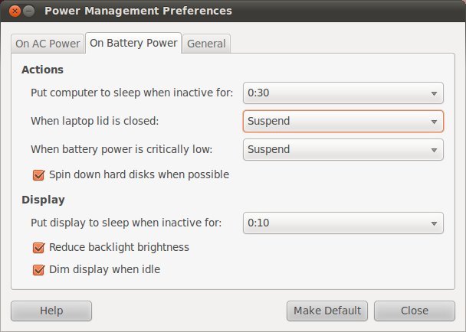Viewport: 466px width, 332px height.
Task: Click the Power Management Preferences title bar text
Action: 138,11
